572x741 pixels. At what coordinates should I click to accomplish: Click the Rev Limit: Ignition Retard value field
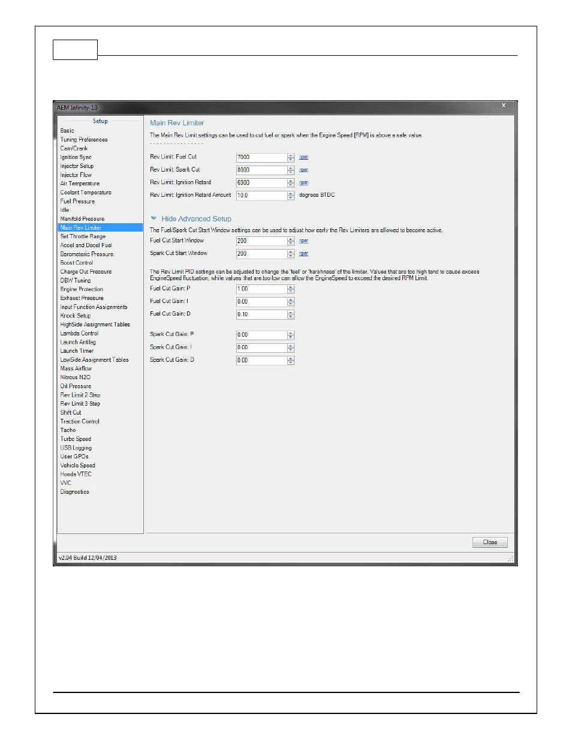(x=261, y=182)
